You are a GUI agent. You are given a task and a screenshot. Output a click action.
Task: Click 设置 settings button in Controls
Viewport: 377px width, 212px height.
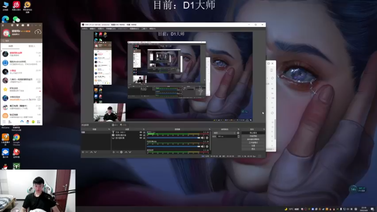(x=253, y=146)
